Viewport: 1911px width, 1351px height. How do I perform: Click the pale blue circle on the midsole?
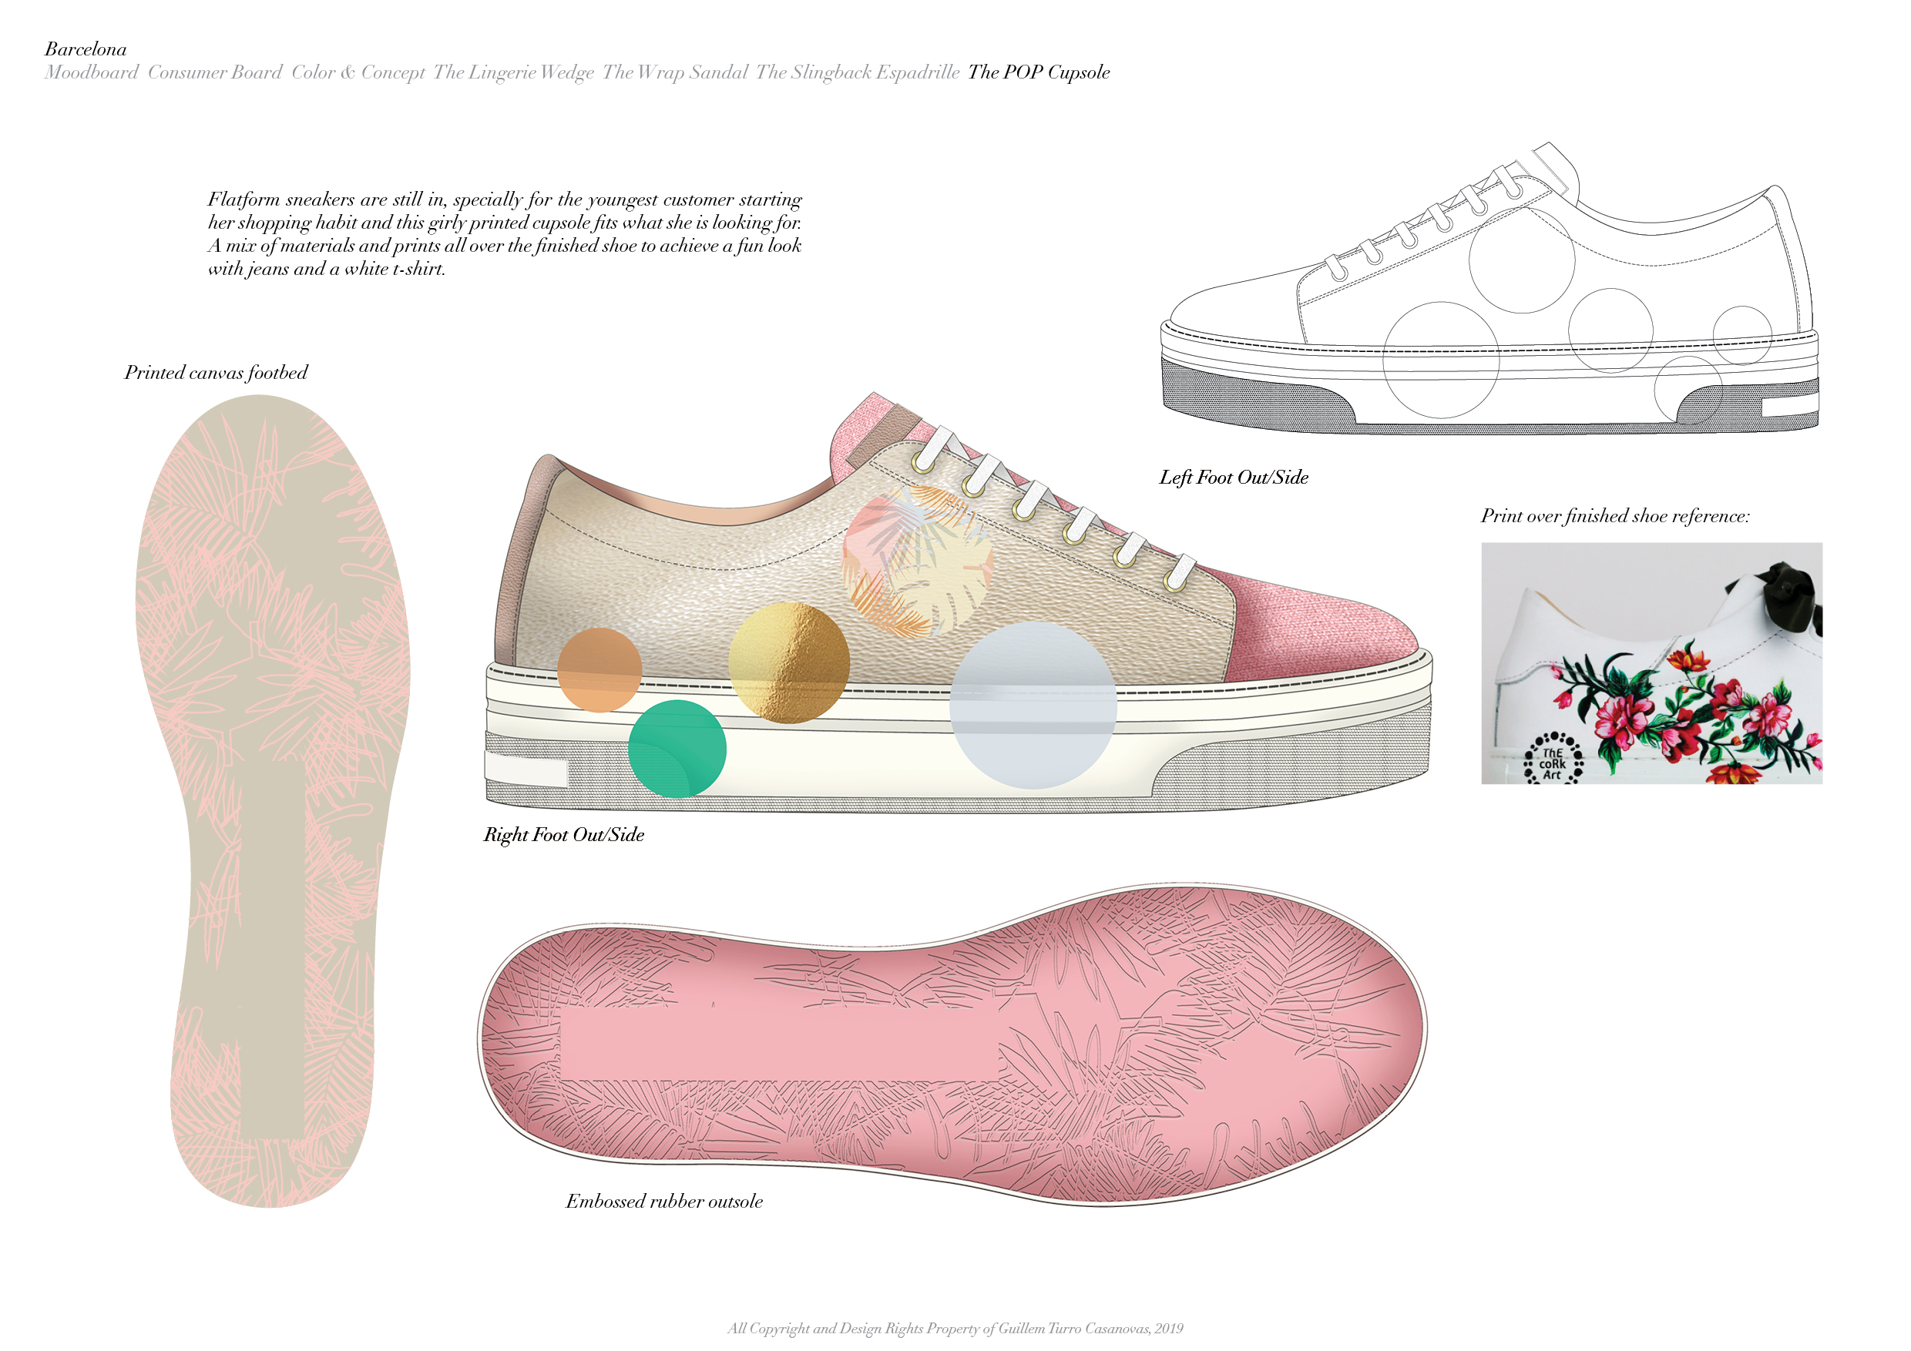pos(1033,705)
